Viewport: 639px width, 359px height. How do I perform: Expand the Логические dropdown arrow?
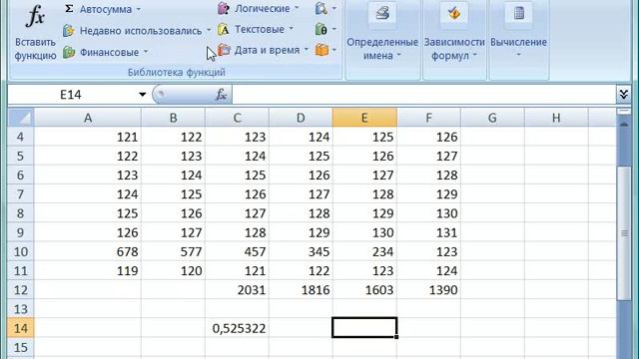pos(297,8)
